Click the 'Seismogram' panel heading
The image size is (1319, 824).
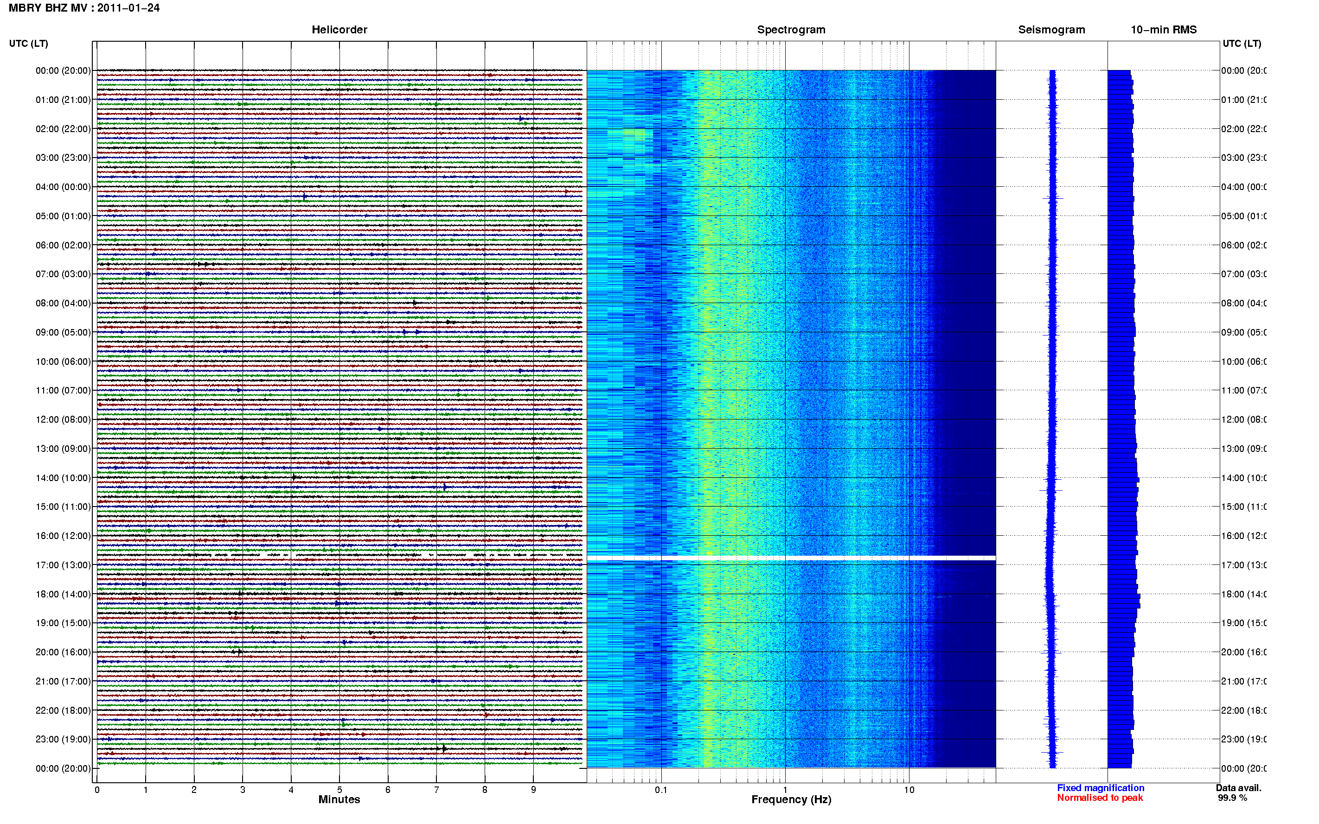click(x=1051, y=30)
